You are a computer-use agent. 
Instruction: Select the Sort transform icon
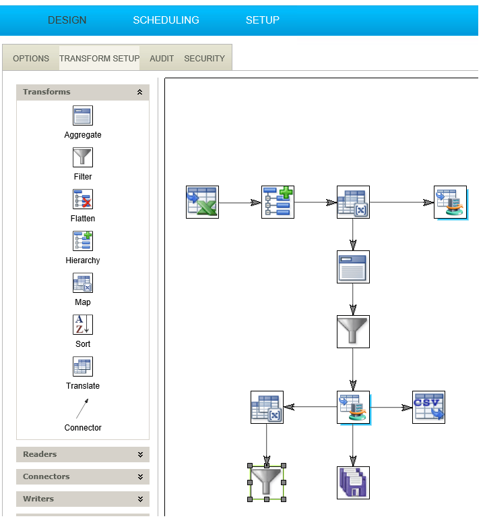pyautogui.click(x=83, y=325)
